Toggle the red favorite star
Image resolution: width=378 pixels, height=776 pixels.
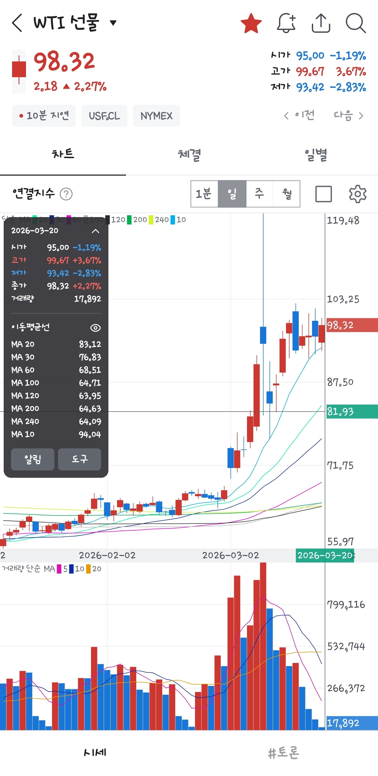[251, 23]
